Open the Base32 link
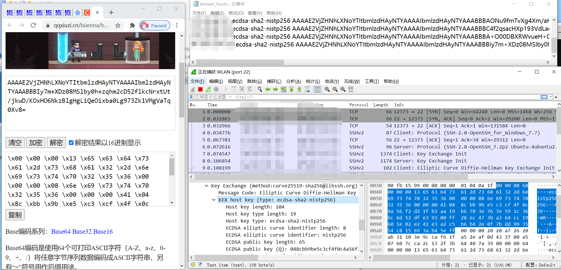 82,231
